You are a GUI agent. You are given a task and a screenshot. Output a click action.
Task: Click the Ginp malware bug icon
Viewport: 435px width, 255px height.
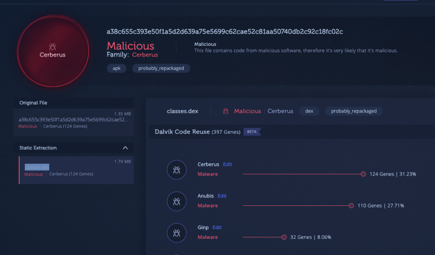176,233
